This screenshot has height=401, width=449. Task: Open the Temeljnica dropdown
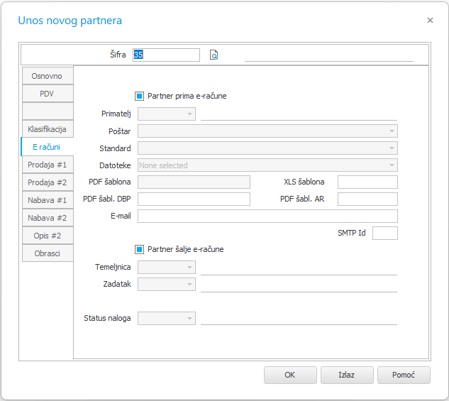click(x=167, y=268)
